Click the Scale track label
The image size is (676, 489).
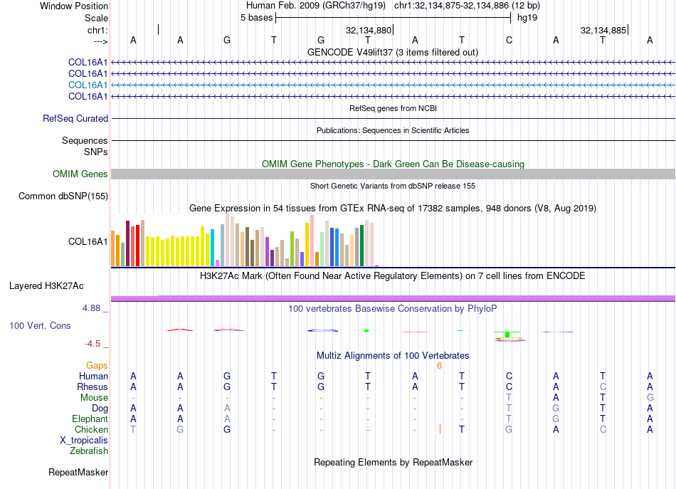tap(96, 18)
